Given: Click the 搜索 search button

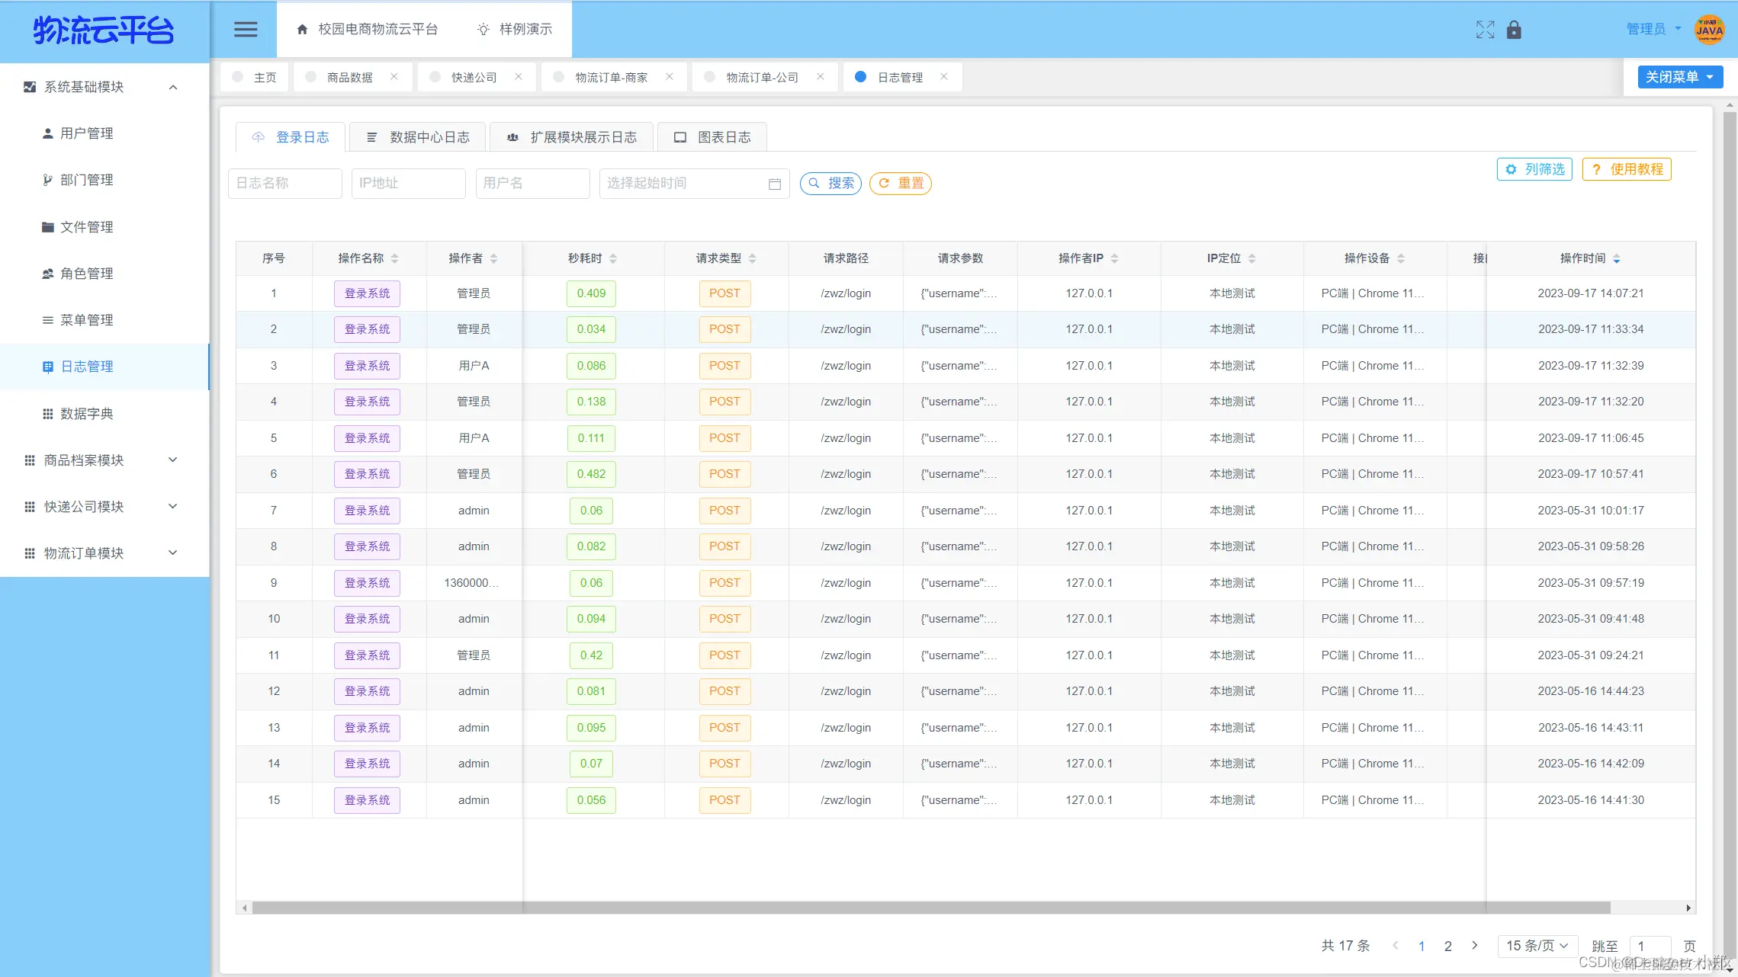Looking at the screenshot, I should (x=830, y=184).
